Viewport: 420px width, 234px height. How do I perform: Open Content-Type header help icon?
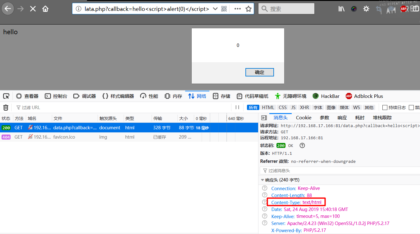pyautogui.click(x=265, y=202)
